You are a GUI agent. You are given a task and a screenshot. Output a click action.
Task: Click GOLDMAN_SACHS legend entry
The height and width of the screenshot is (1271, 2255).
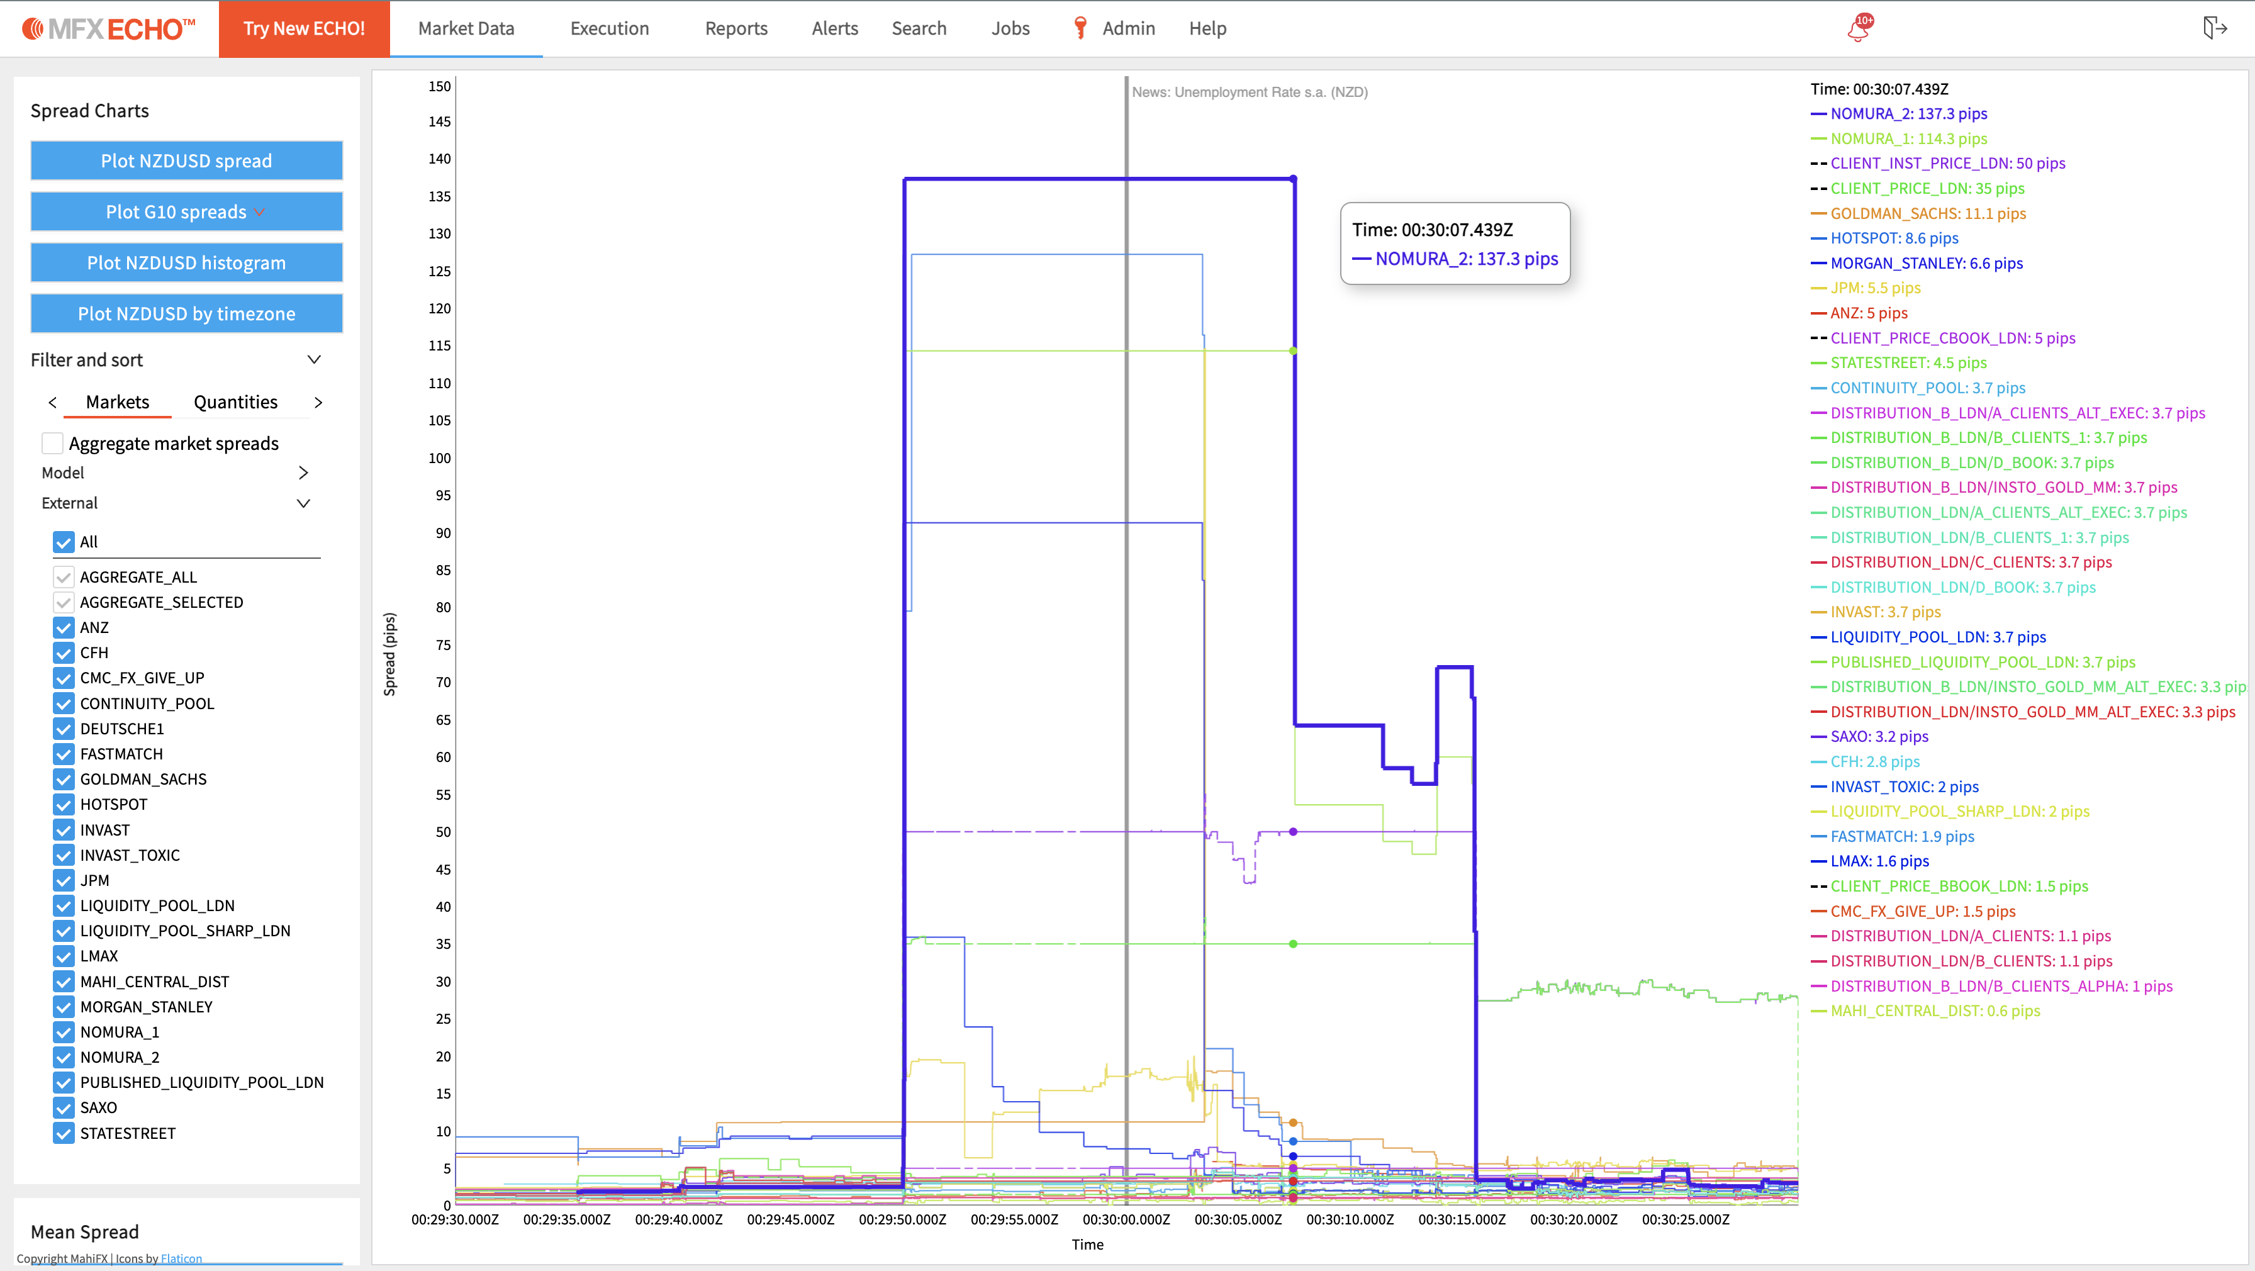click(1918, 213)
